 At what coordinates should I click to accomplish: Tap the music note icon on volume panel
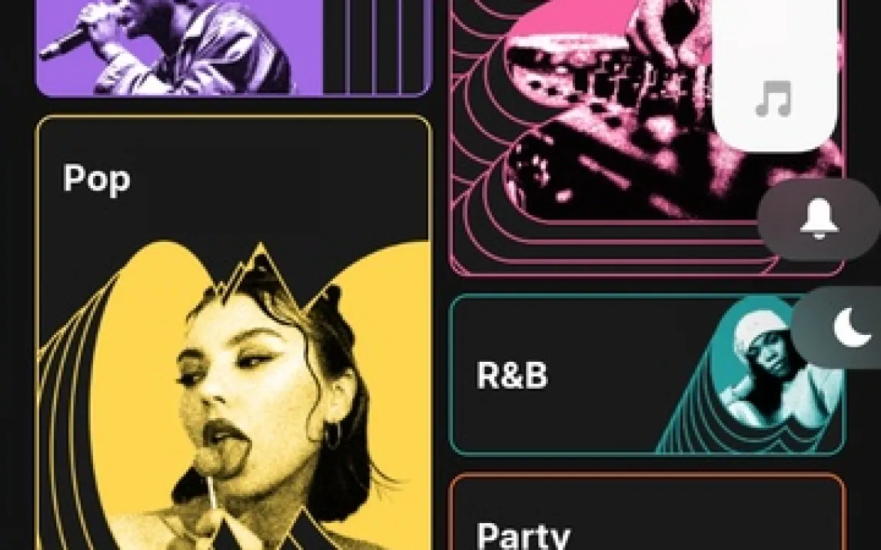(773, 99)
